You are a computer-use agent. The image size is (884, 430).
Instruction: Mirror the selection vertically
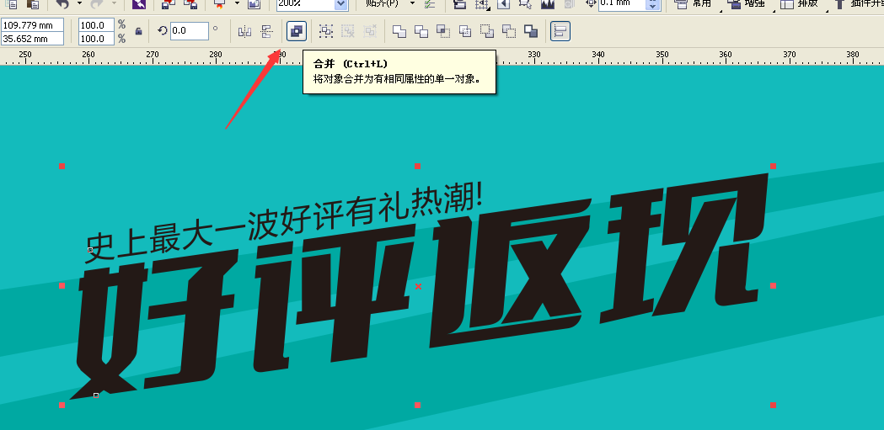pos(267,32)
